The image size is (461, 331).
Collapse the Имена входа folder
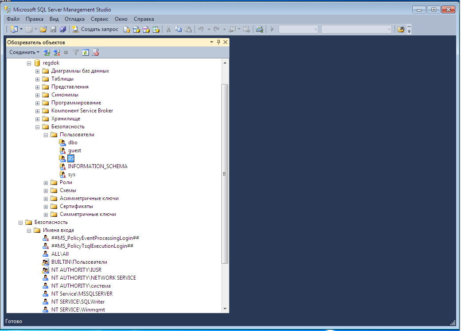[29, 231]
